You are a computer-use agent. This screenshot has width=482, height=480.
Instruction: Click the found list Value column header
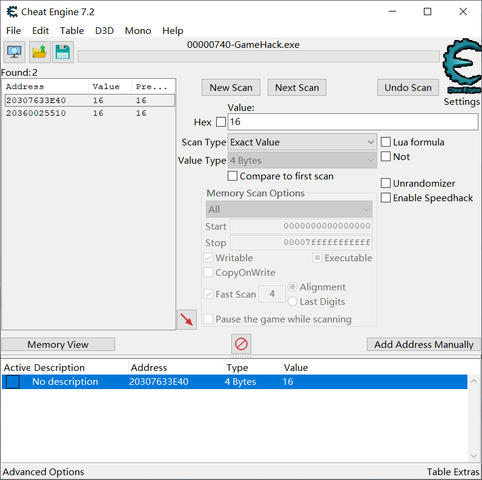(x=110, y=87)
